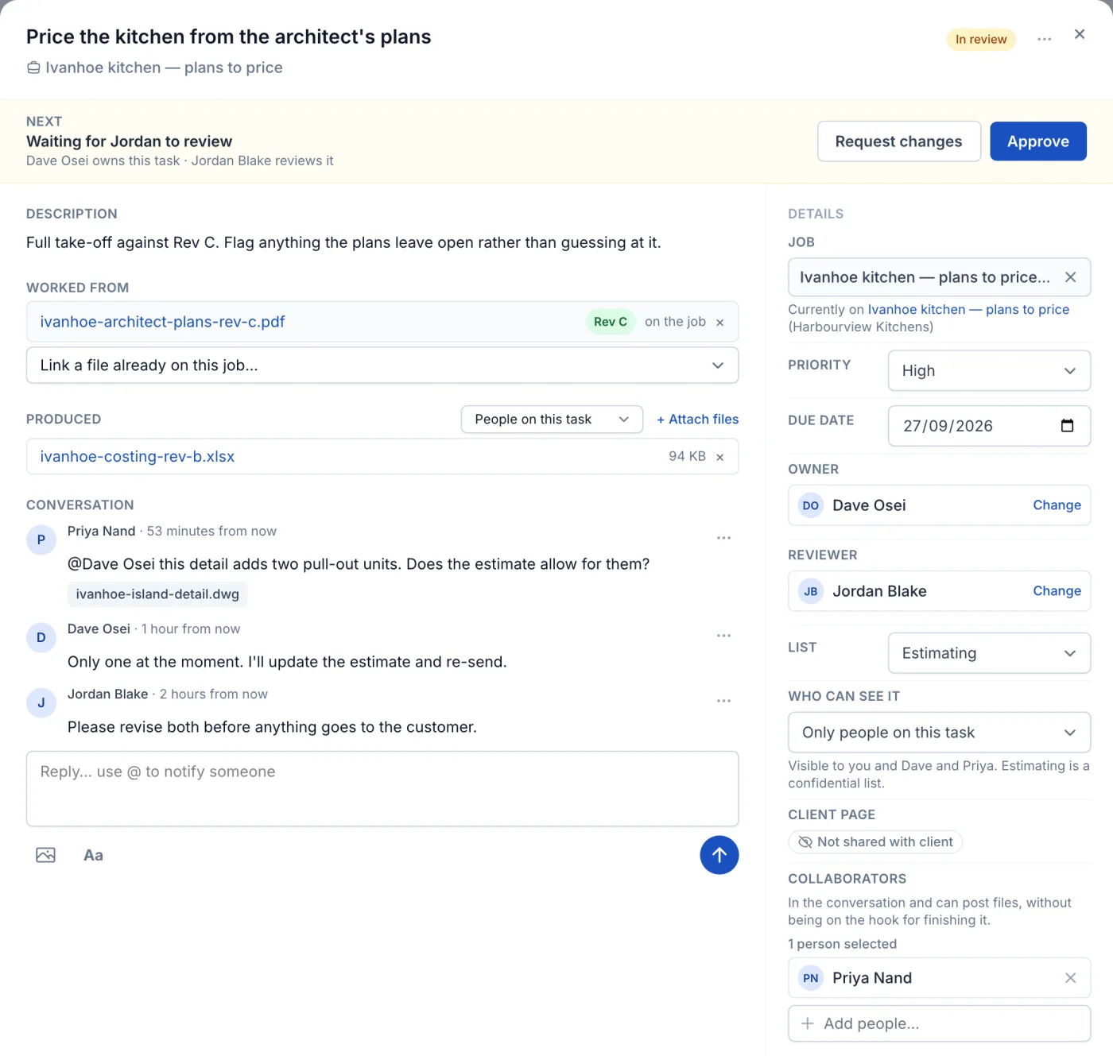Image resolution: width=1113 pixels, height=1056 pixels.
Task: Change the task owner Dave Osei
Action: click(1057, 505)
